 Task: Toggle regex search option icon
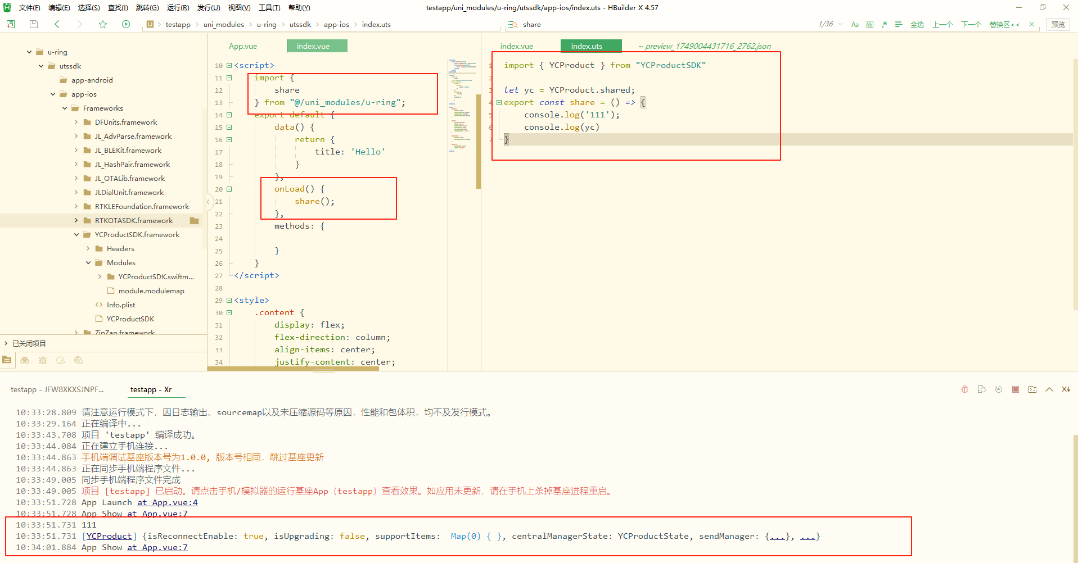click(885, 24)
